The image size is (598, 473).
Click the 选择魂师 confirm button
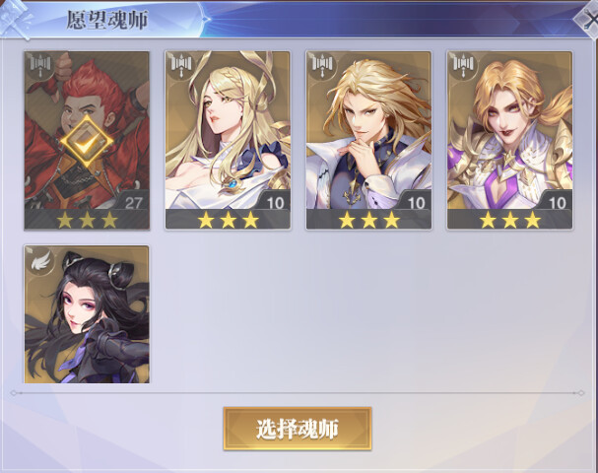tap(298, 429)
